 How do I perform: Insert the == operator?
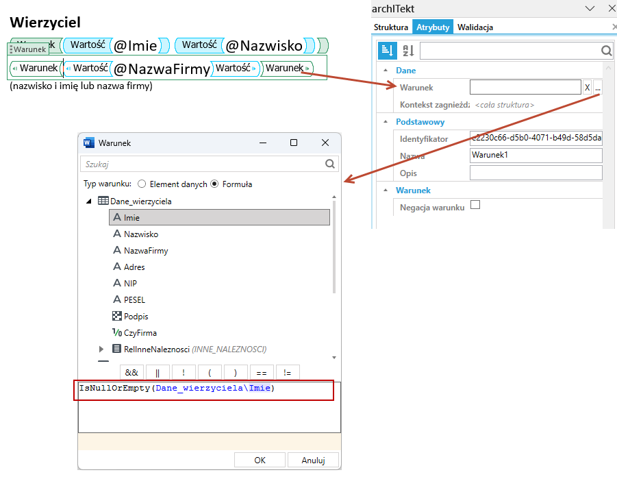click(262, 372)
